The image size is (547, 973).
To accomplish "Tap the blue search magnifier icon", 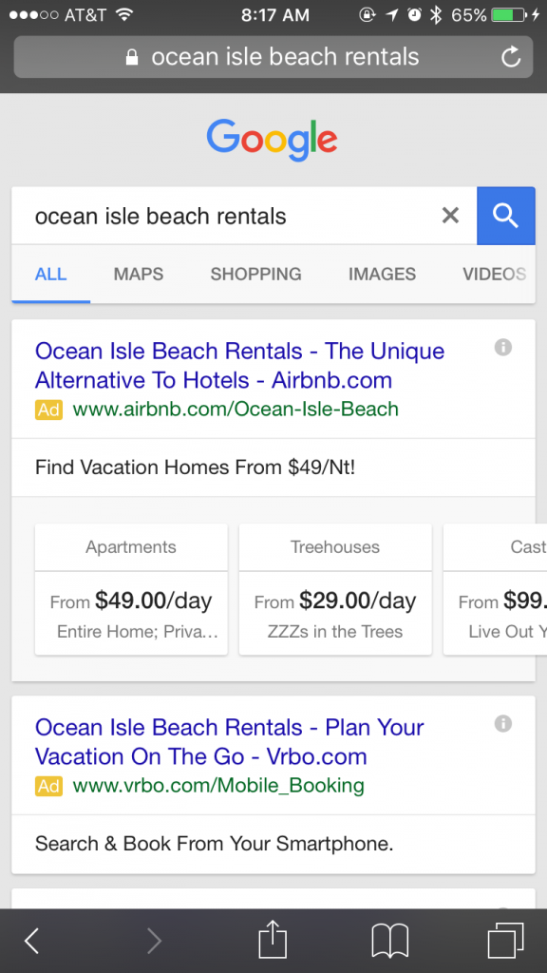I will click(505, 216).
